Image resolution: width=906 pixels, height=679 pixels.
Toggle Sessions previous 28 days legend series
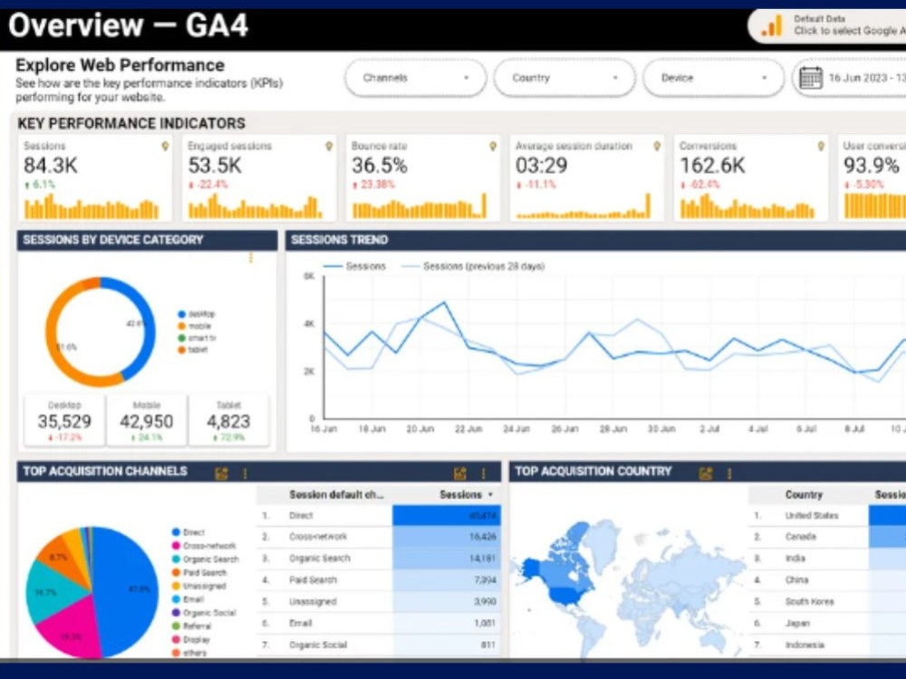473,266
